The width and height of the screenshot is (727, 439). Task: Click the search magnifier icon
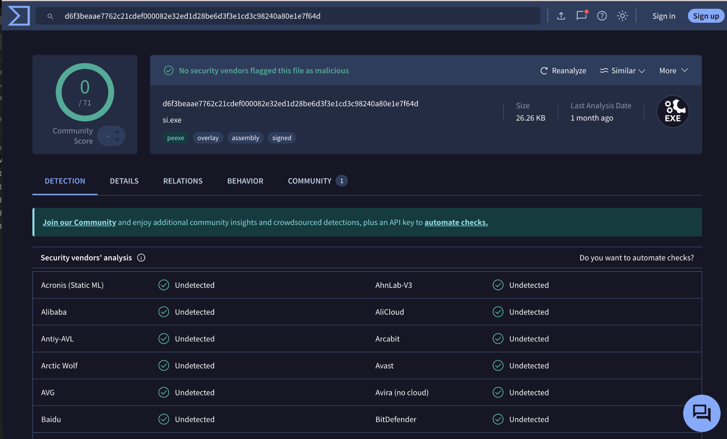click(x=50, y=16)
